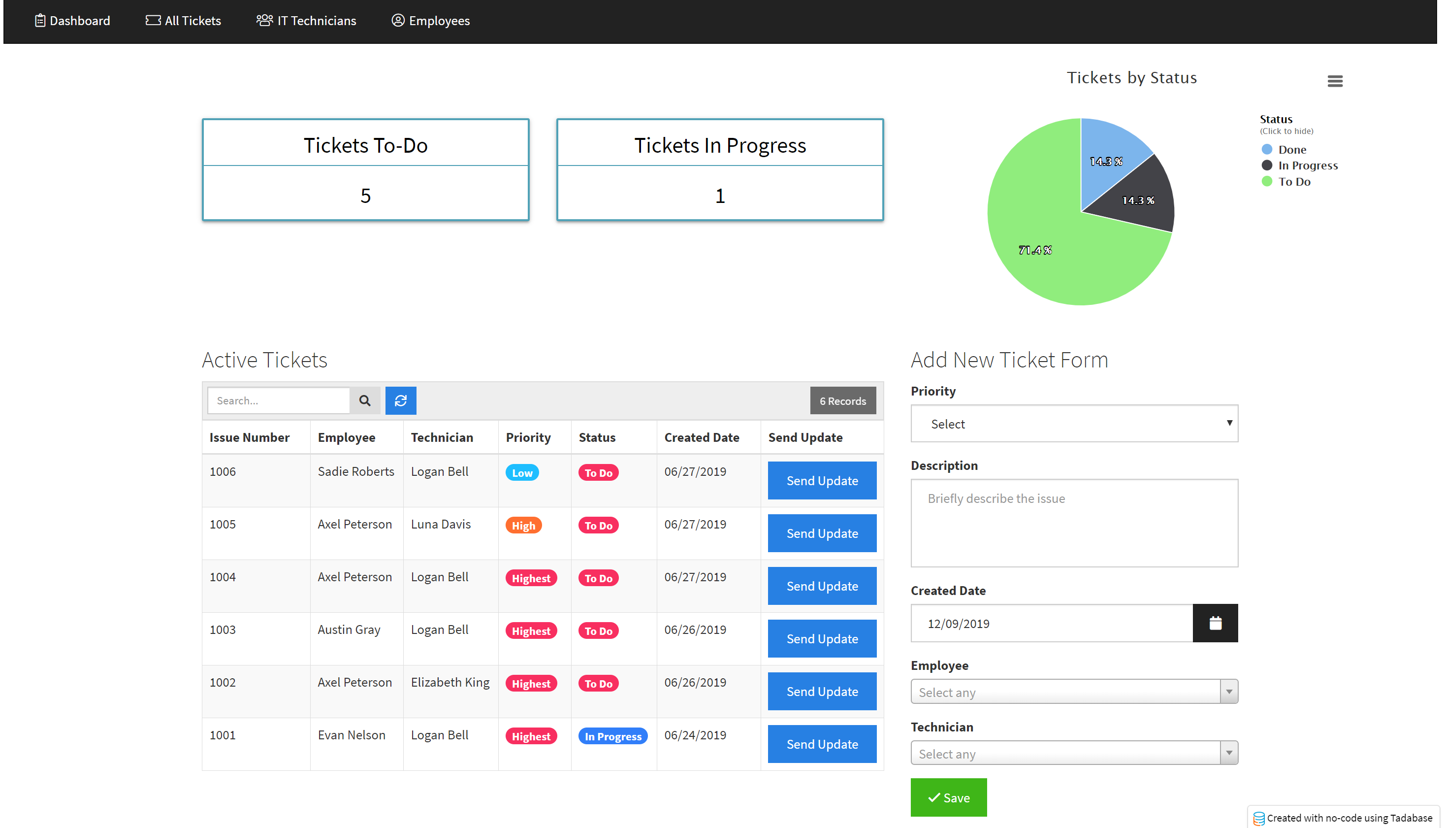Image resolution: width=1444 pixels, height=828 pixels.
Task: Hide To Do tickets in the pie chart
Action: tap(1294, 181)
